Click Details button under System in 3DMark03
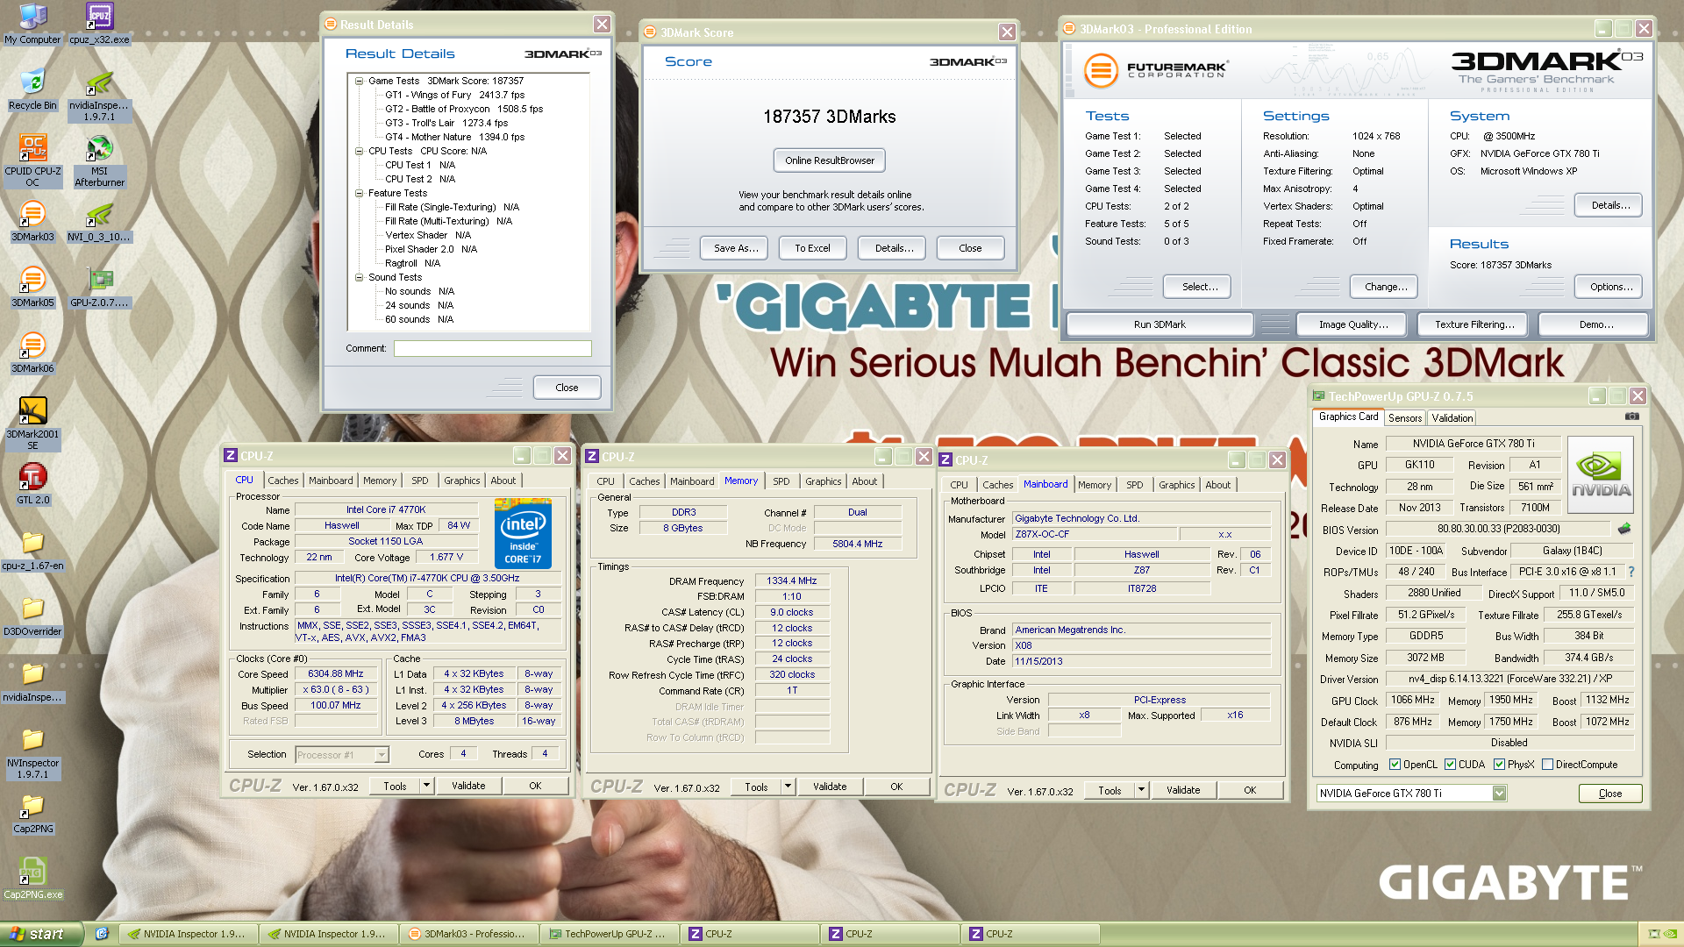Image resolution: width=1684 pixels, height=947 pixels. (1610, 205)
